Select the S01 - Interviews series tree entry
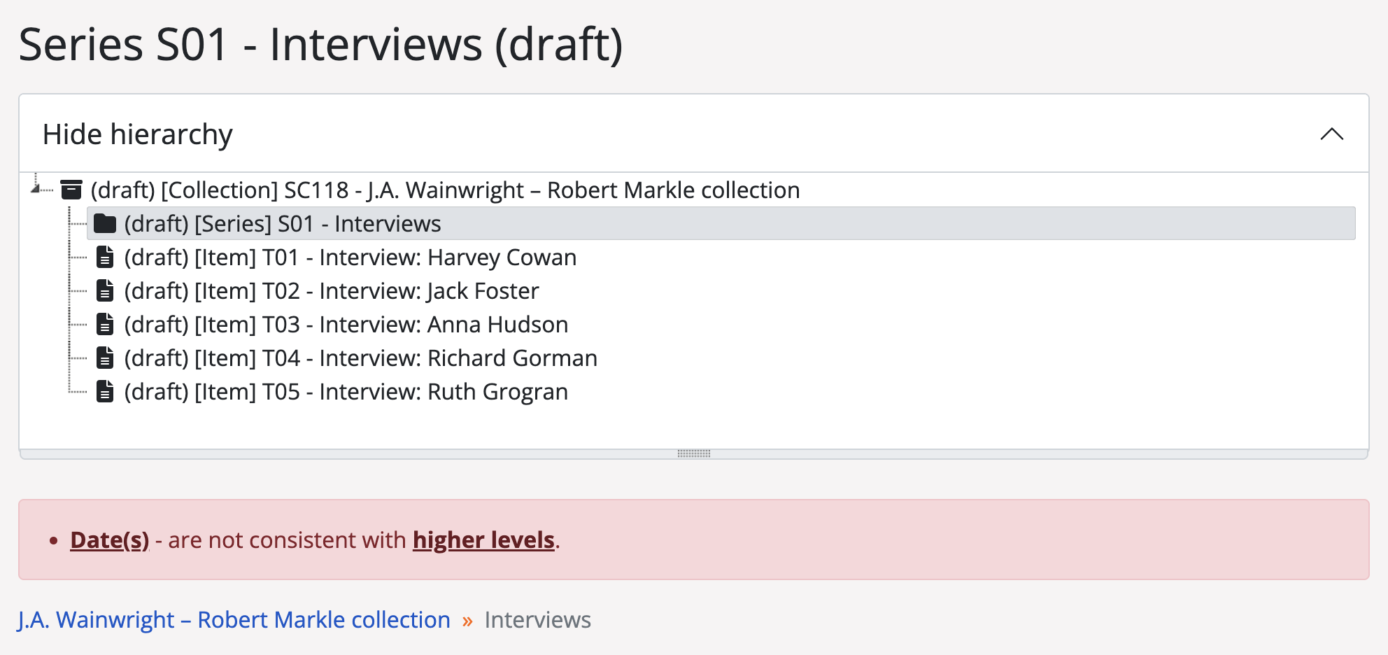 pos(283,223)
